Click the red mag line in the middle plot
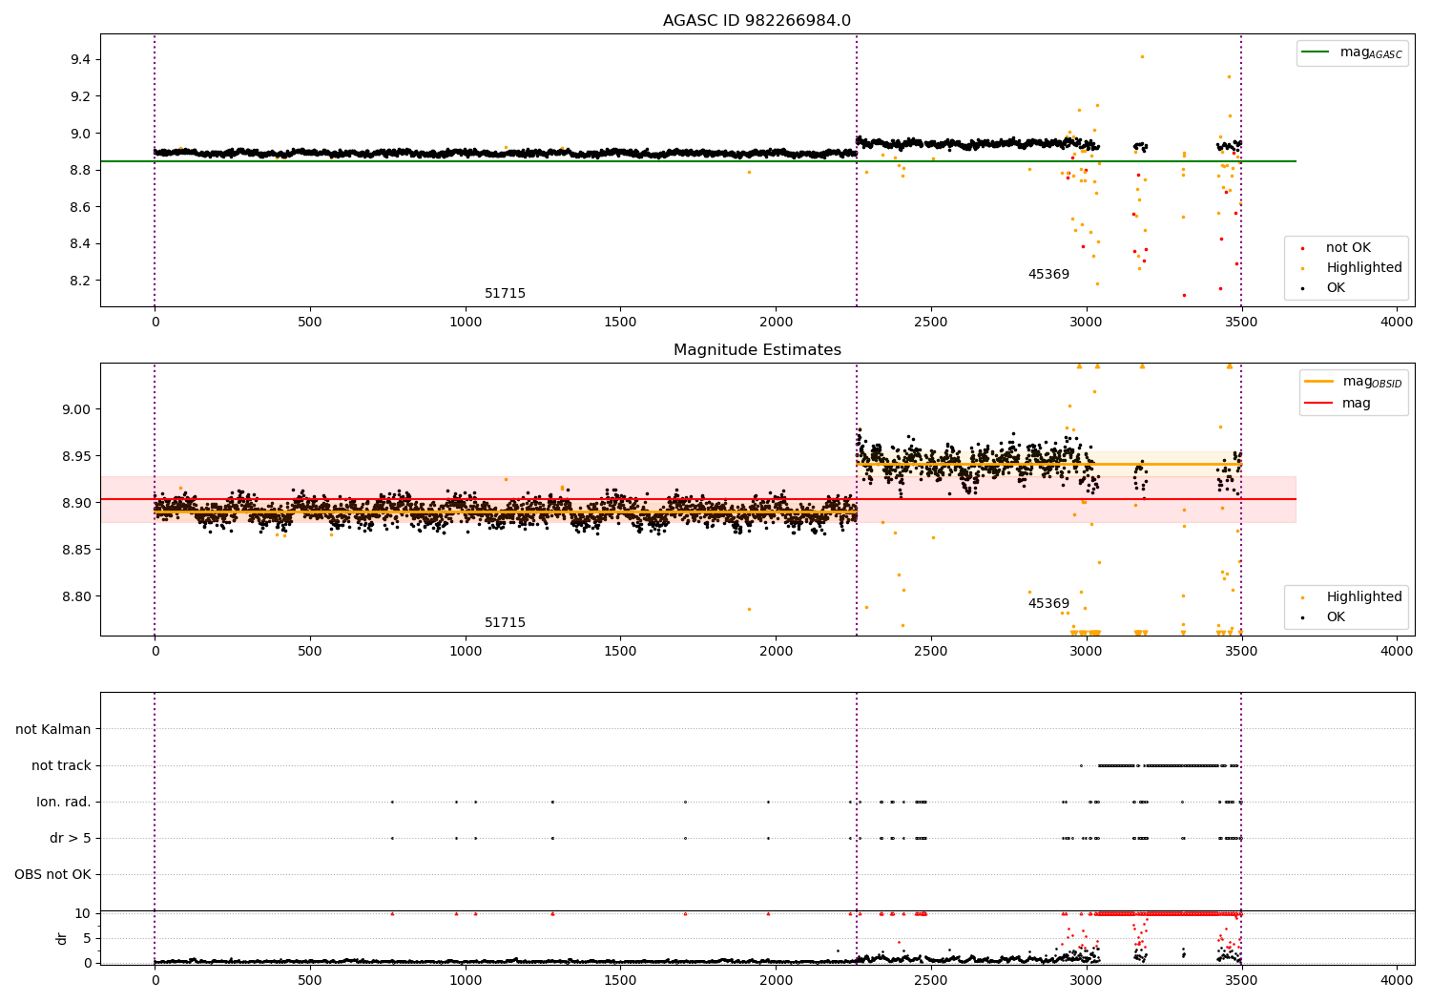Image resolution: width=1431 pixels, height=1002 pixels. [x=696, y=499]
